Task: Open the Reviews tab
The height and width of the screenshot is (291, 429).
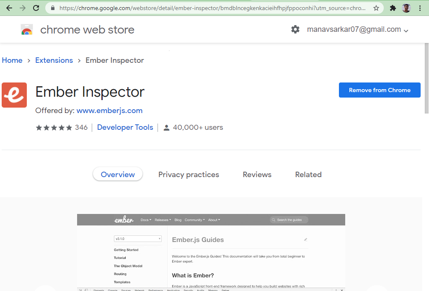Action: pos(257,175)
